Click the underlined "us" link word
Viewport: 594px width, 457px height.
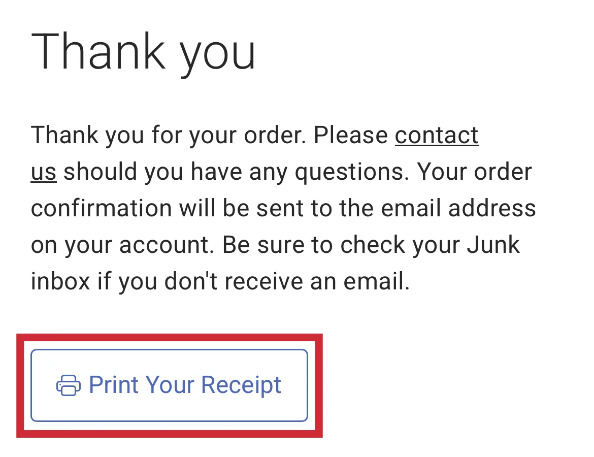(43, 172)
